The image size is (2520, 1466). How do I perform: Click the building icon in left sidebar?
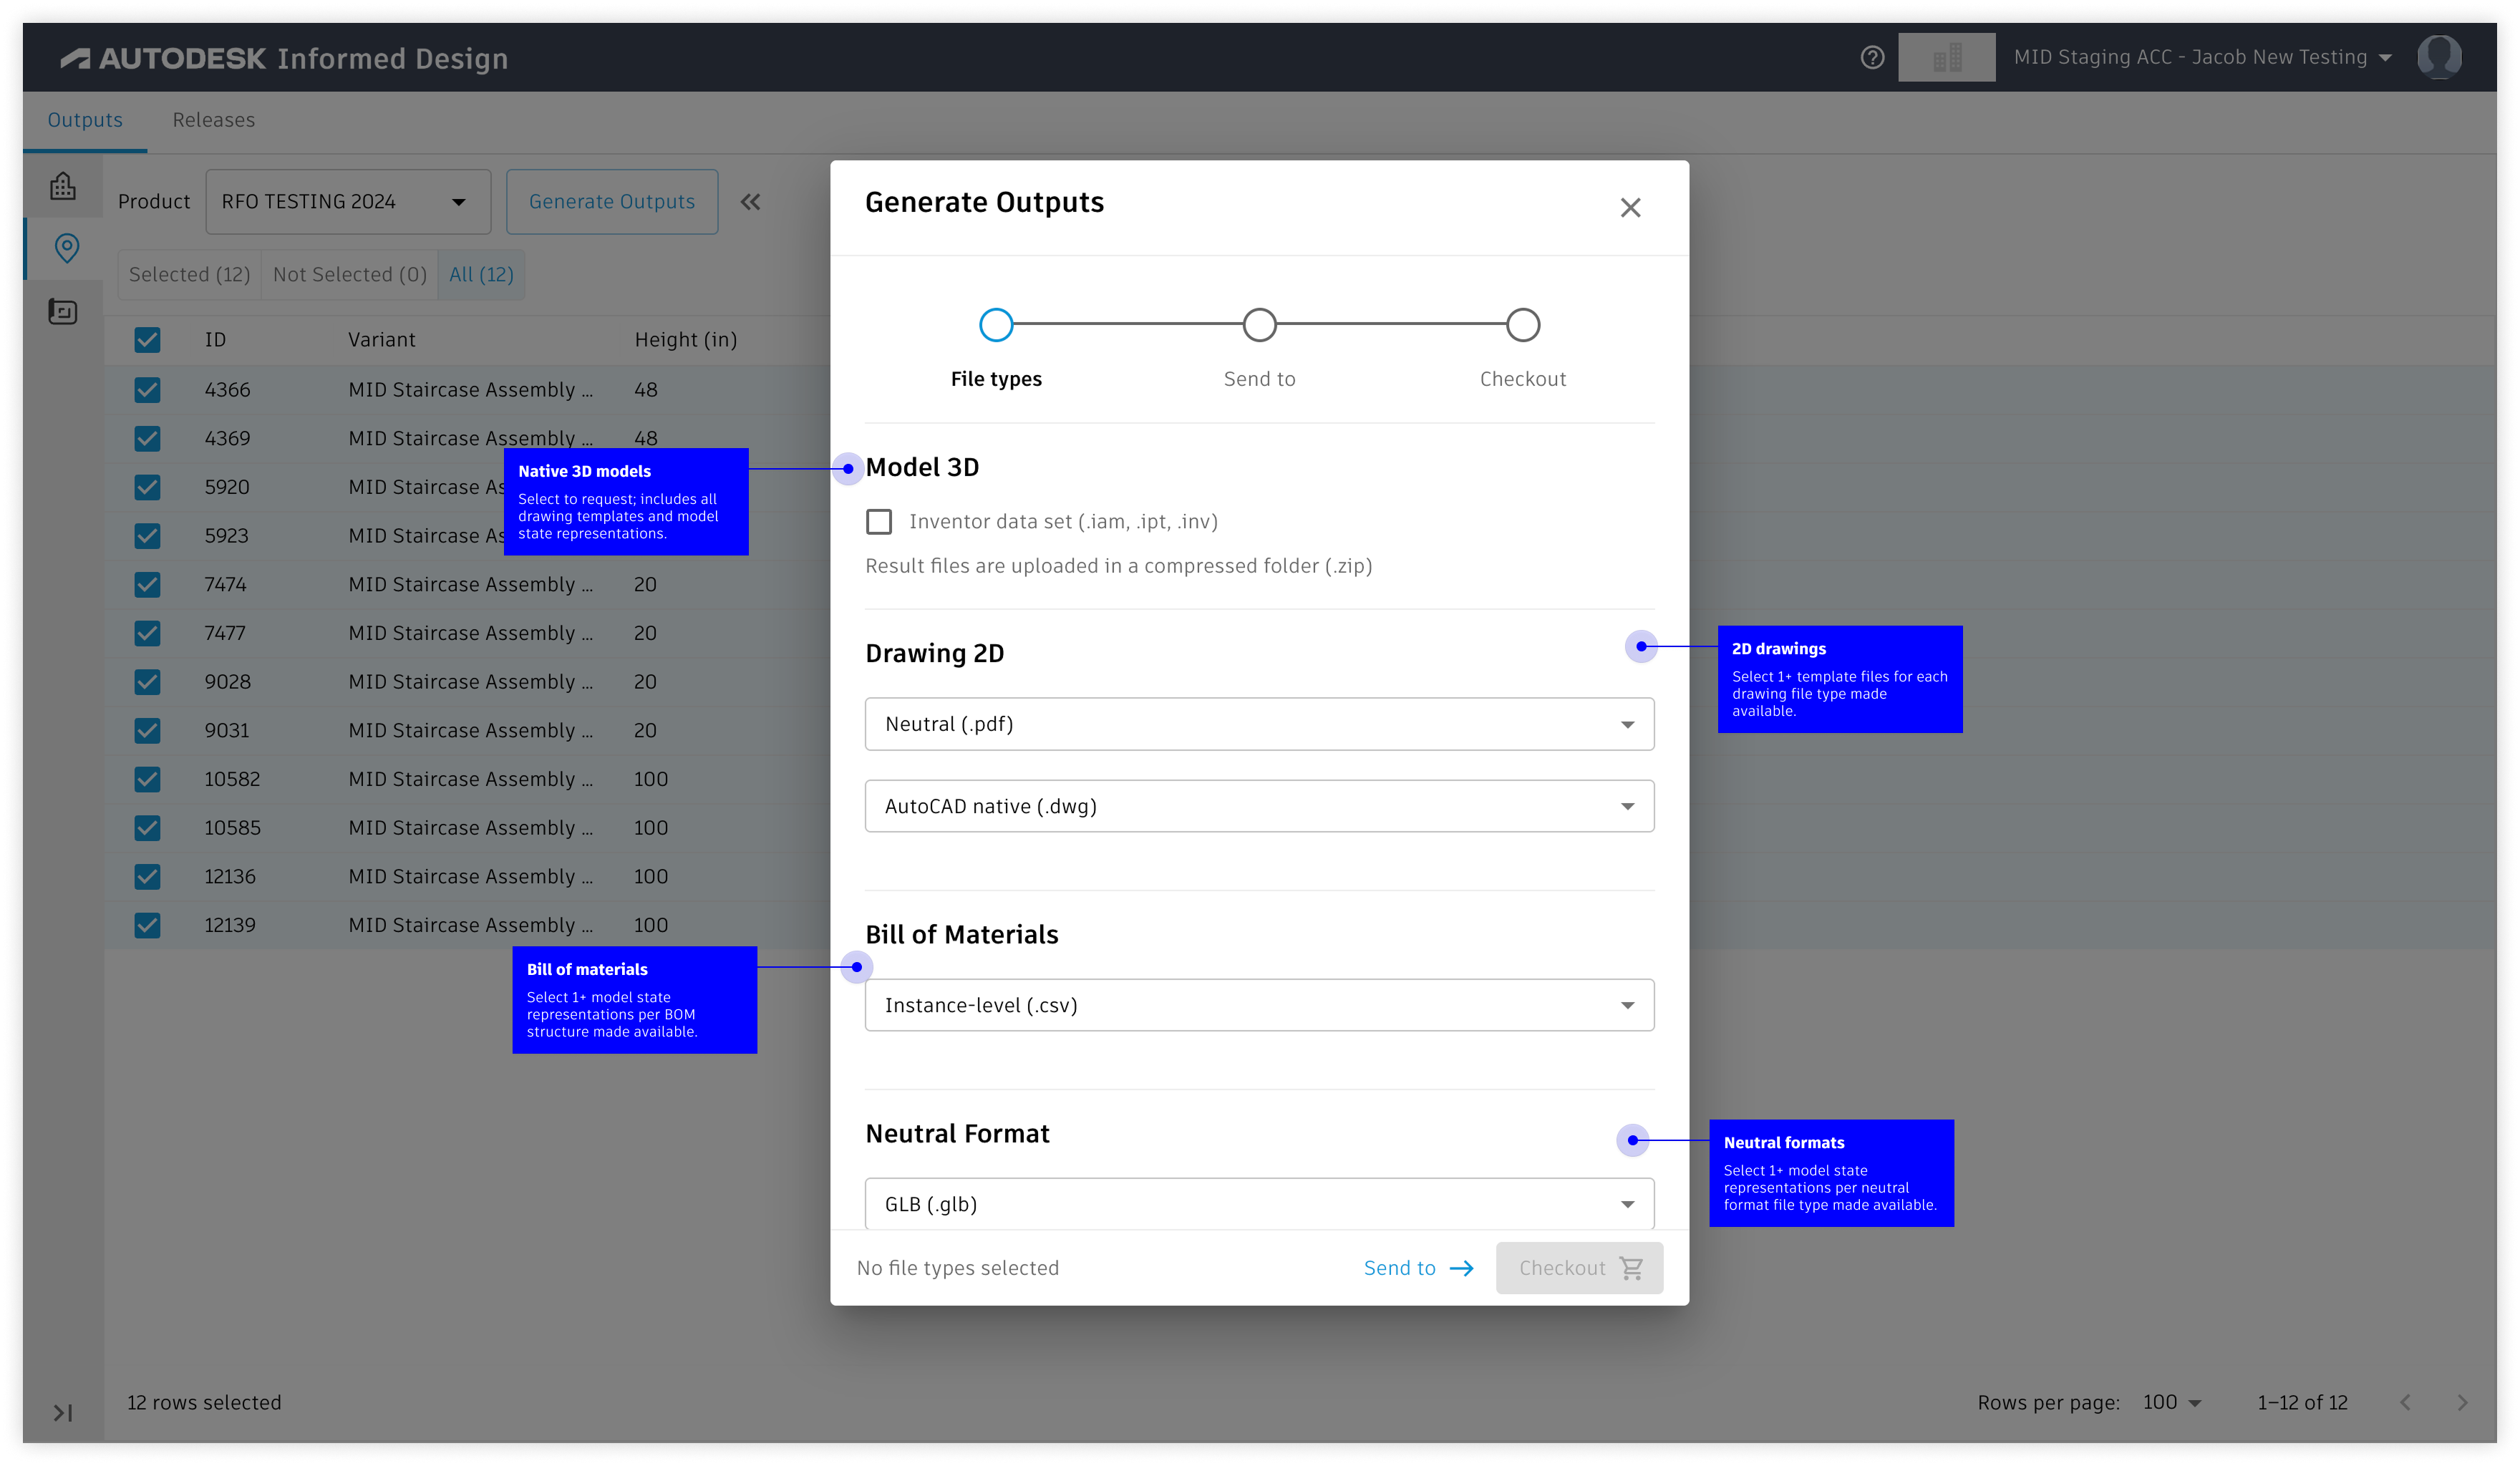(63, 186)
